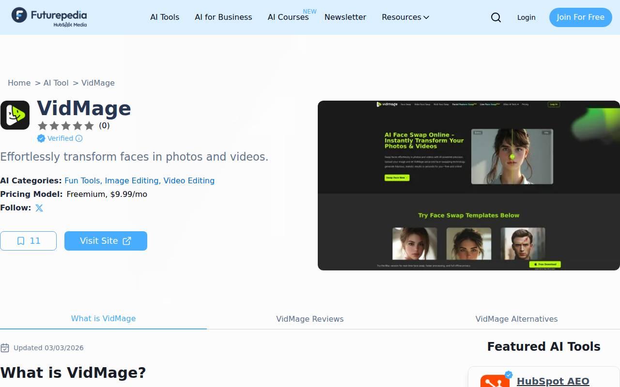Click the Freemium, $9.99/mo pricing text
This screenshot has height=387, width=620.
(107, 194)
